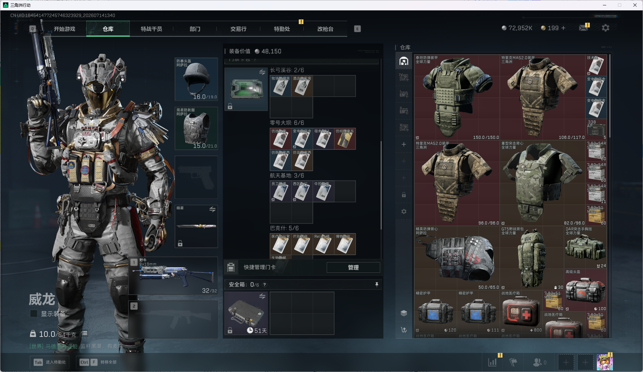Viewport: 643px width, 372px height.
Task: Click the warehouse sidebar gear icon
Action: coord(404,211)
